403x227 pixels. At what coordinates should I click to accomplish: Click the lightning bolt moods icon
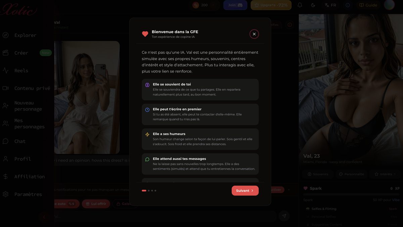click(147, 134)
